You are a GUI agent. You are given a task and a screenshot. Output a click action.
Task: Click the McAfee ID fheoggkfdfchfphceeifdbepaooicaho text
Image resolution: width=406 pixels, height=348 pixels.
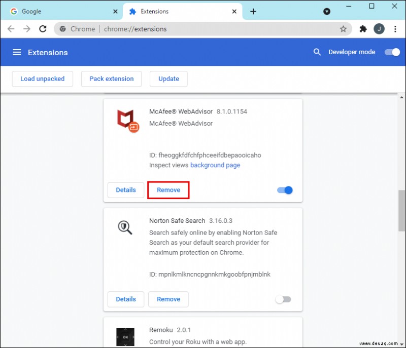(205, 156)
